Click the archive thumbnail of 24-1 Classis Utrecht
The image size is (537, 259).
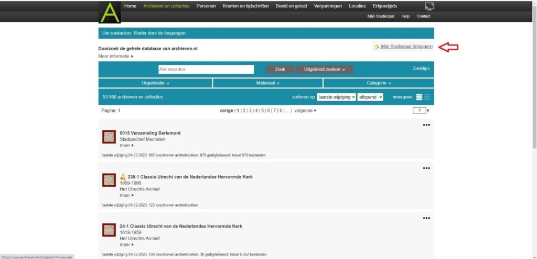tap(109, 230)
